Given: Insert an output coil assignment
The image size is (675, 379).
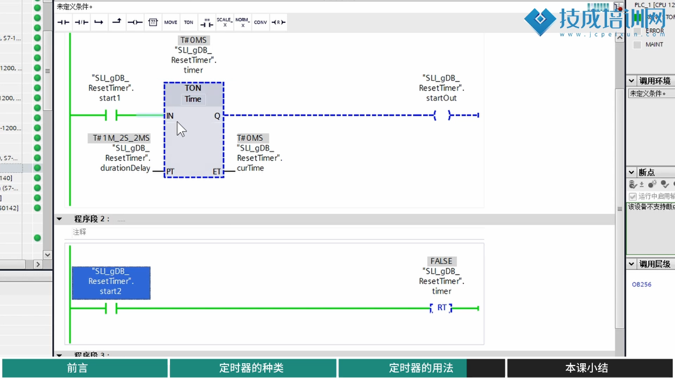Looking at the screenshot, I should pos(135,22).
